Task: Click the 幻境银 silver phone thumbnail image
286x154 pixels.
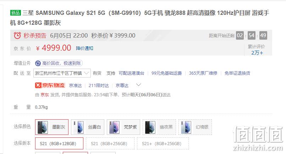Action: click(x=186, y=127)
